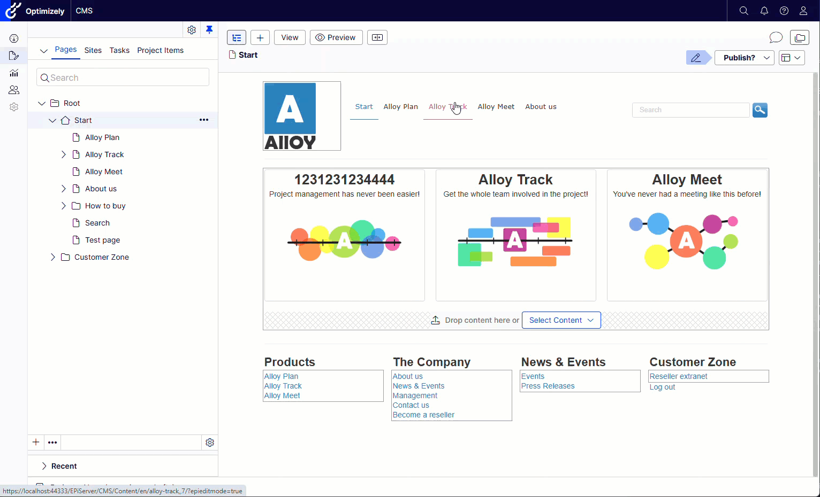
Task: Select the edit pages icon in left sidebar
Action: (x=14, y=56)
